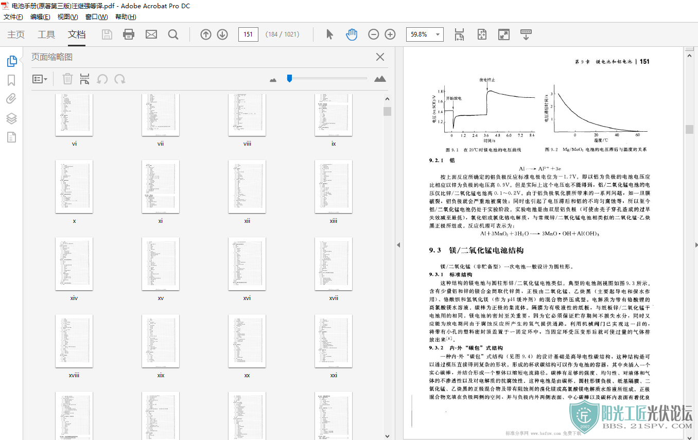This screenshot has height=440, width=698.
Task: Open the Attachments paperclip panel
Action: [x=11, y=99]
